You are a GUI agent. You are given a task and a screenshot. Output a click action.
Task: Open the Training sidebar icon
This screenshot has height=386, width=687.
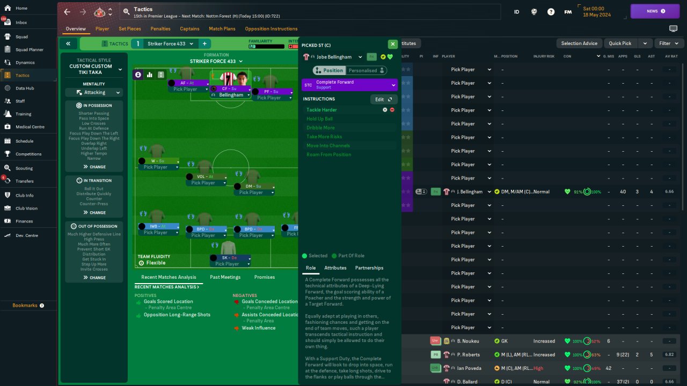click(8, 114)
